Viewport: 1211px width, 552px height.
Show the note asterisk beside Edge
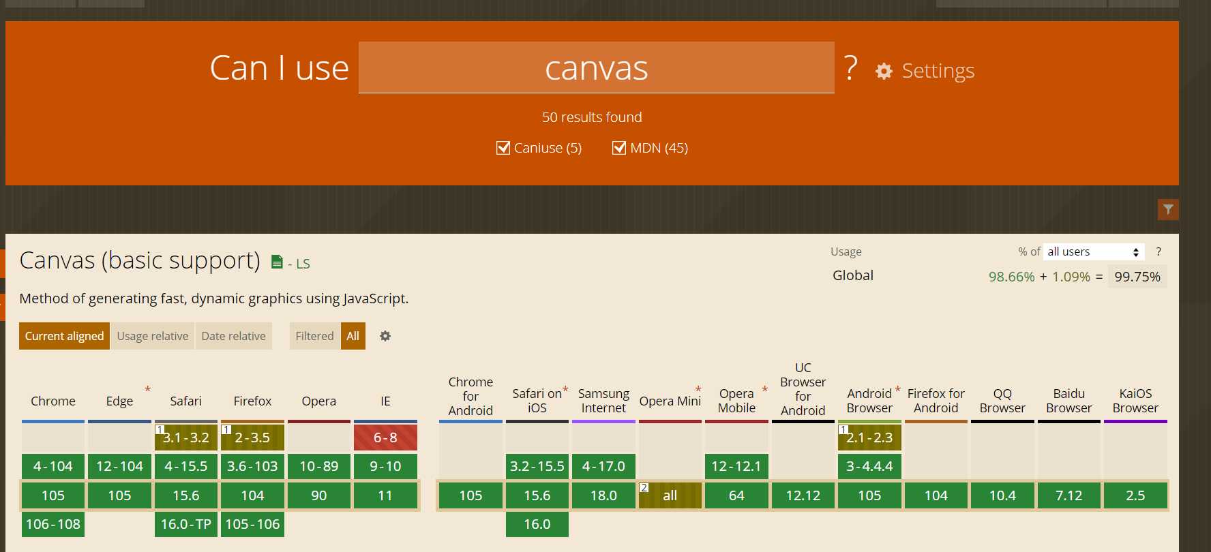[147, 390]
